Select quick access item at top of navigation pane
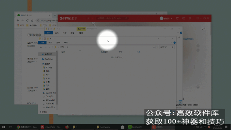 (47, 54)
